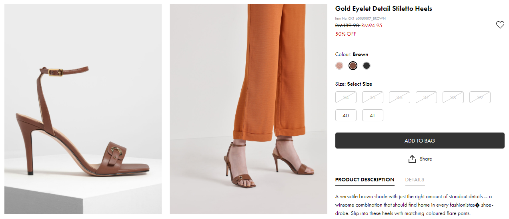The width and height of the screenshot is (509, 219).
Task: Choose unavailable size 34
Action: (x=346, y=97)
